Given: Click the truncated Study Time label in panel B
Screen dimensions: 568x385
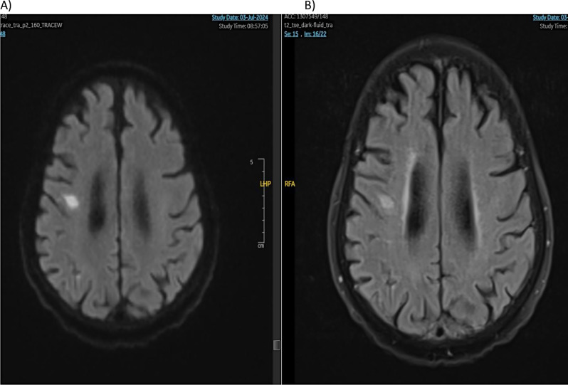Looking at the screenshot, I should click(554, 26).
